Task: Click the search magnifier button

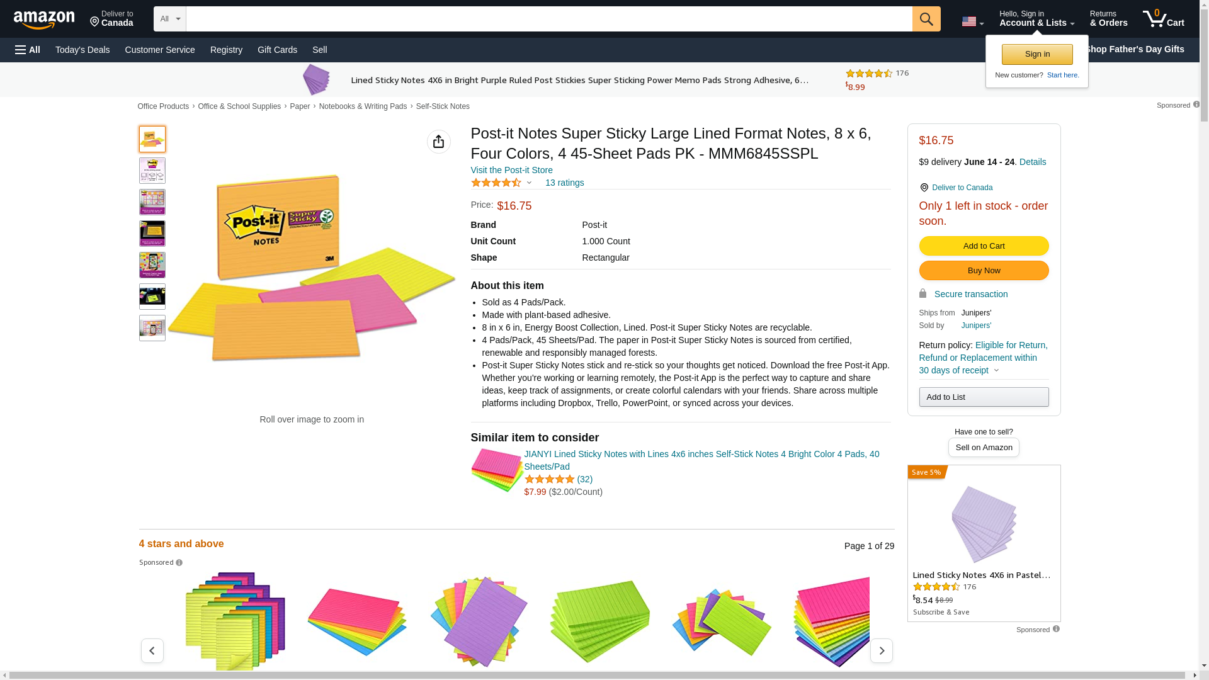Action: pyautogui.click(x=926, y=19)
